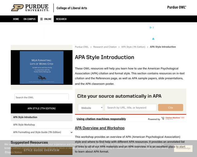Open the APA STYLE (7TH EDITION) sidebar header

pos(42,108)
